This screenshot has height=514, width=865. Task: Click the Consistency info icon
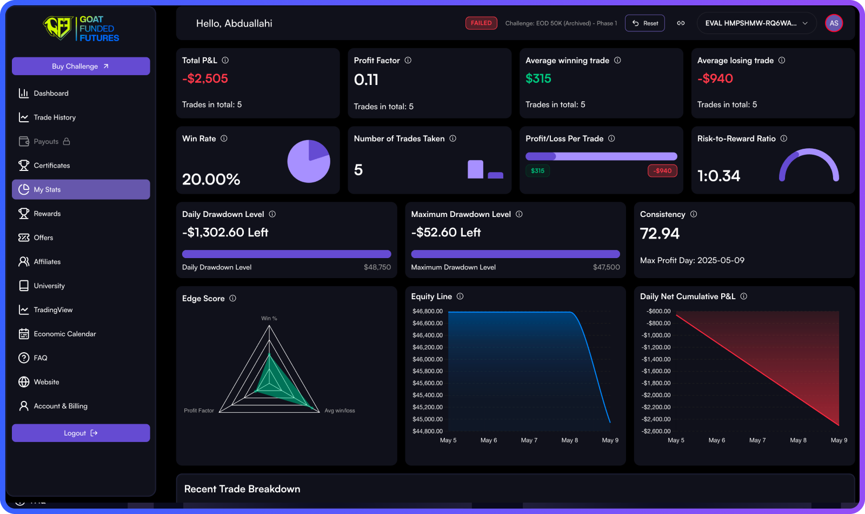(695, 214)
